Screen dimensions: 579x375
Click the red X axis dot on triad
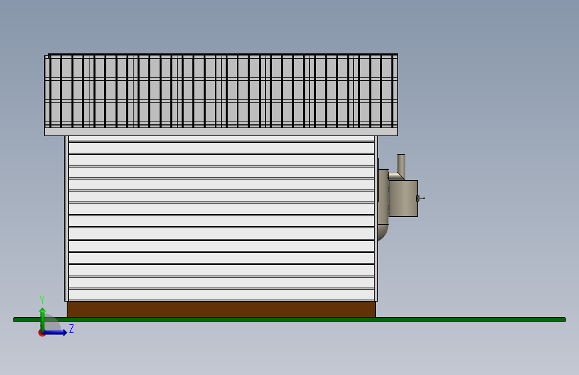41,333
